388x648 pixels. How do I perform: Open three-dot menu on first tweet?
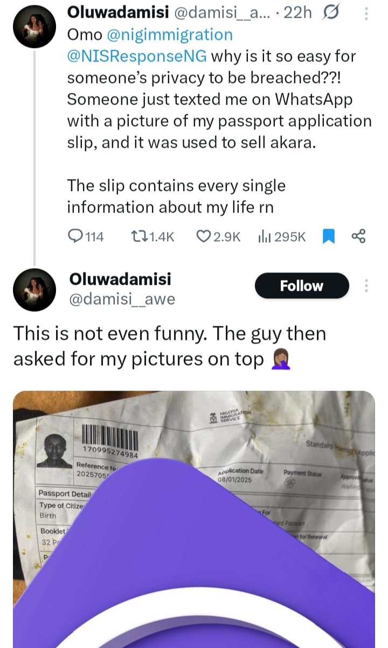[368, 14]
